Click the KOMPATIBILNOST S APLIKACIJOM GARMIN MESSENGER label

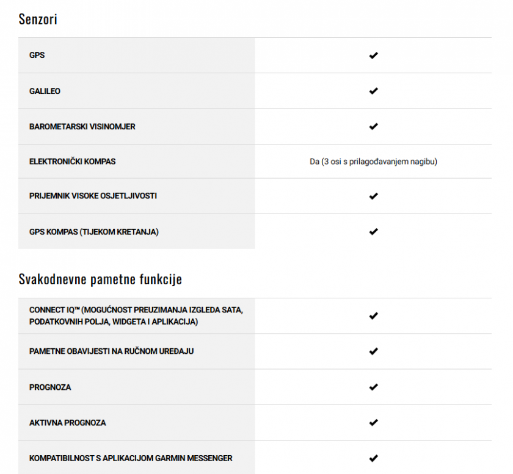(x=131, y=458)
